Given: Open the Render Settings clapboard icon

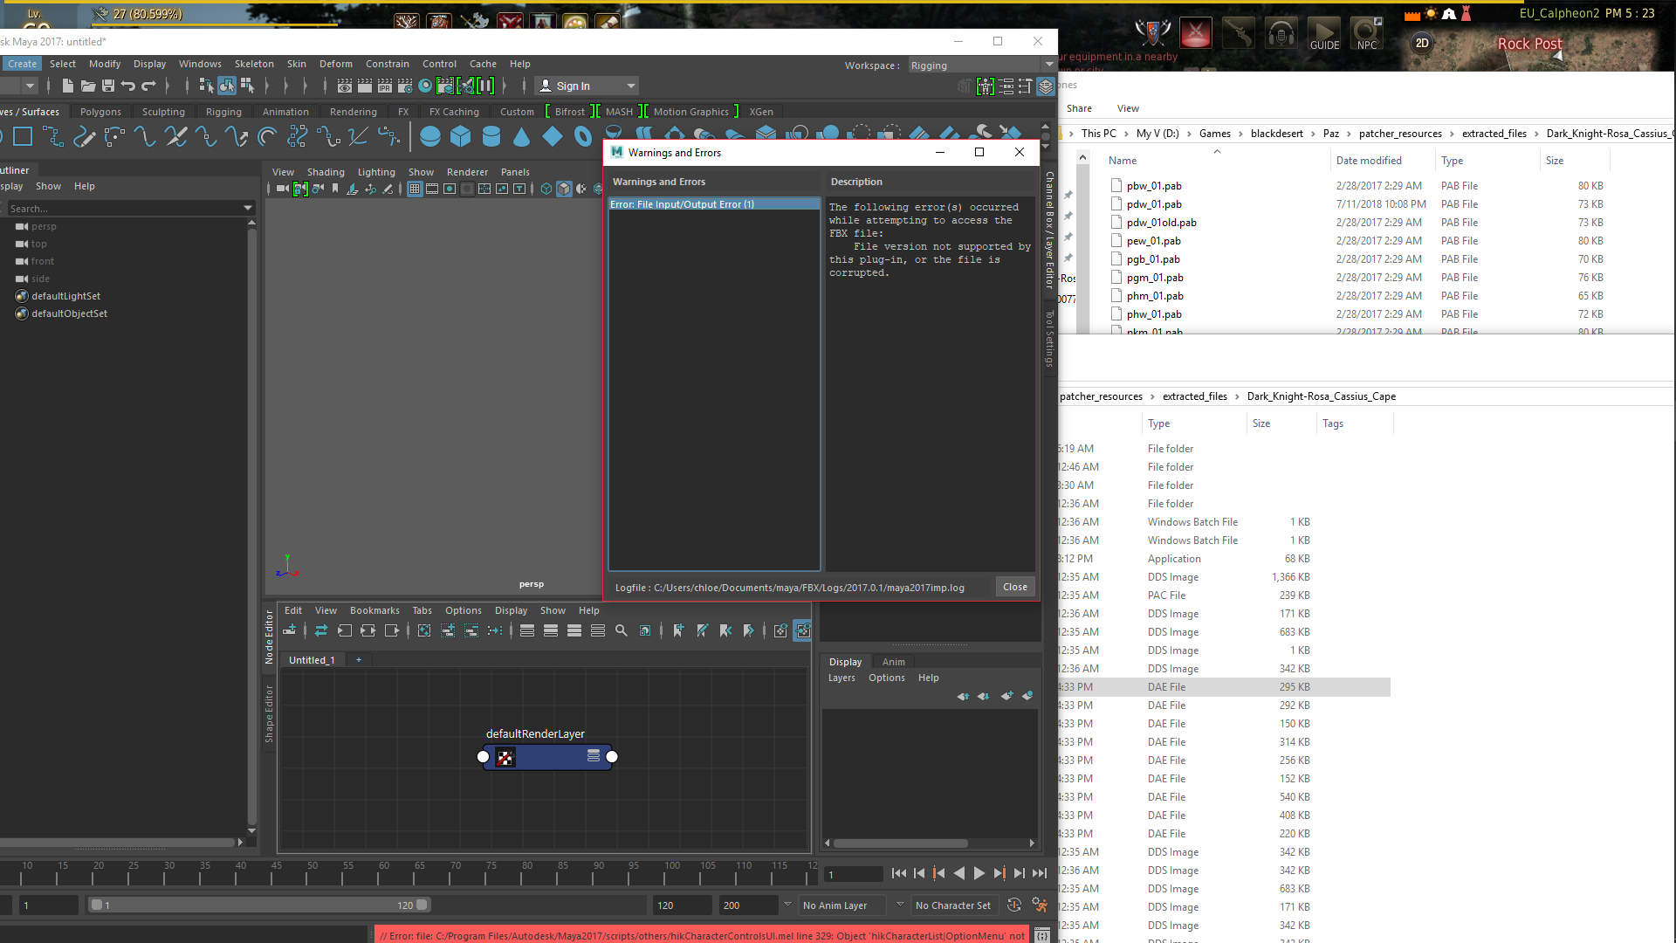Looking at the screenshot, I should (x=405, y=86).
